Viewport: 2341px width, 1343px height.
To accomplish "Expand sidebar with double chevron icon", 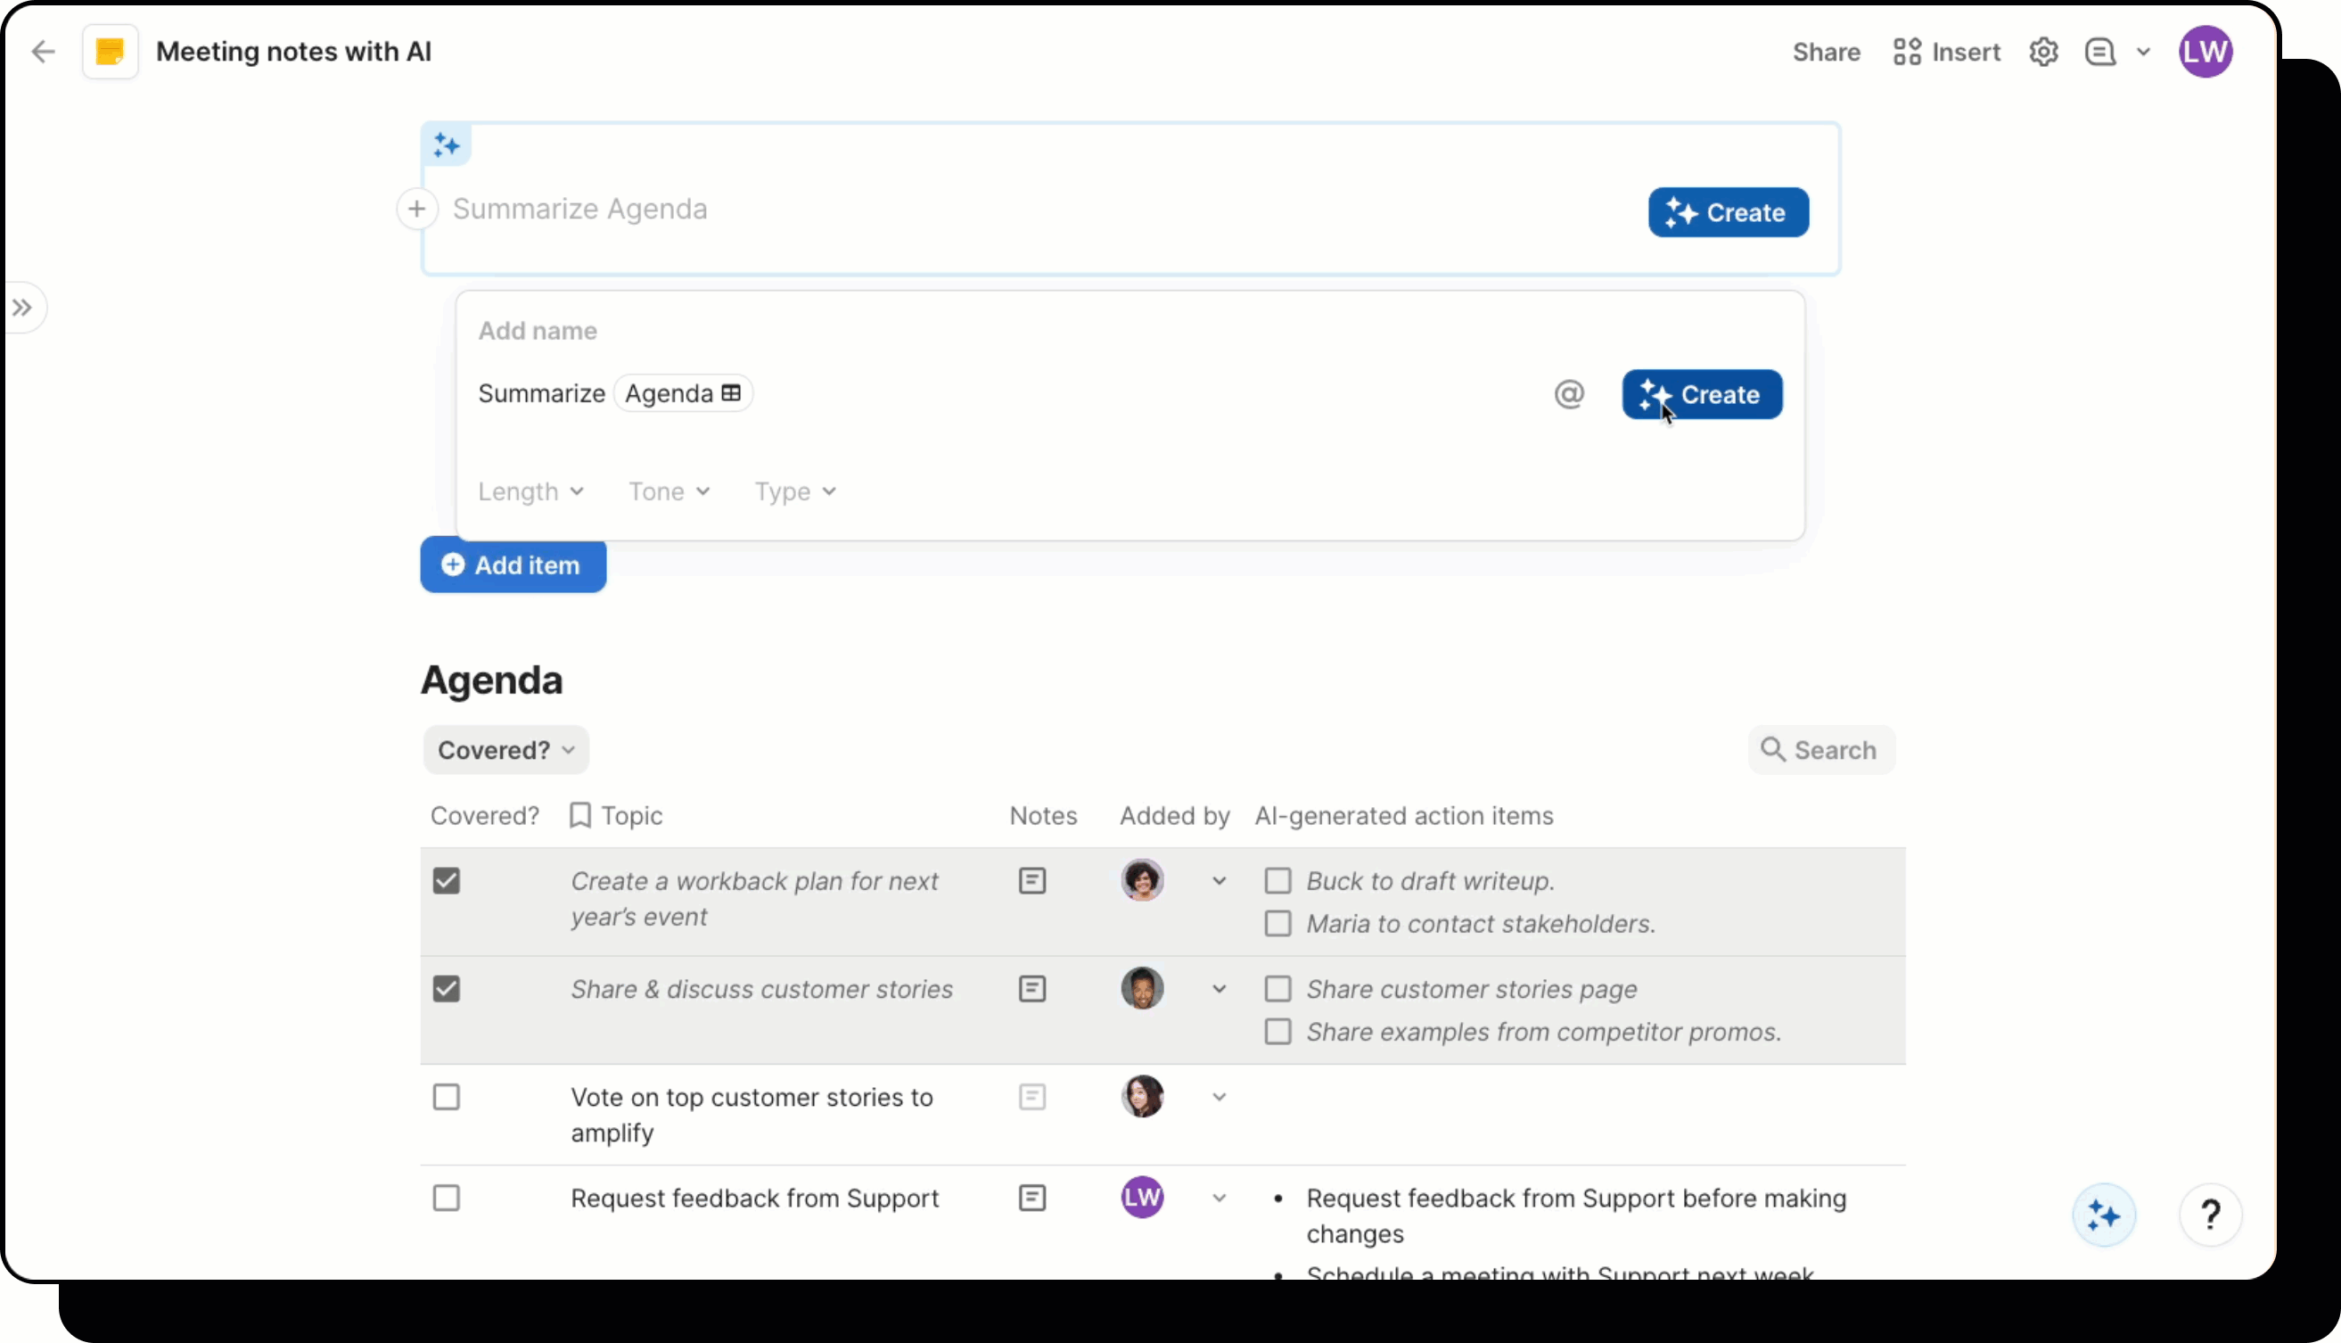I will 22,307.
